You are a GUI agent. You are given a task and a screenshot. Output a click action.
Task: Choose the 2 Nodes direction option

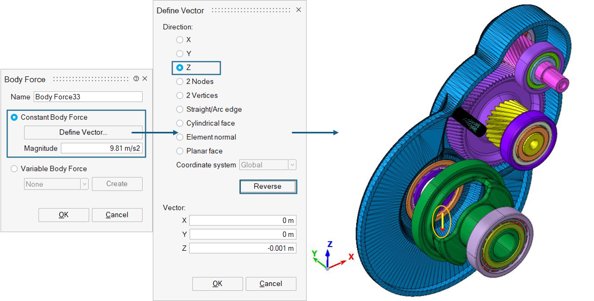click(x=179, y=82)
